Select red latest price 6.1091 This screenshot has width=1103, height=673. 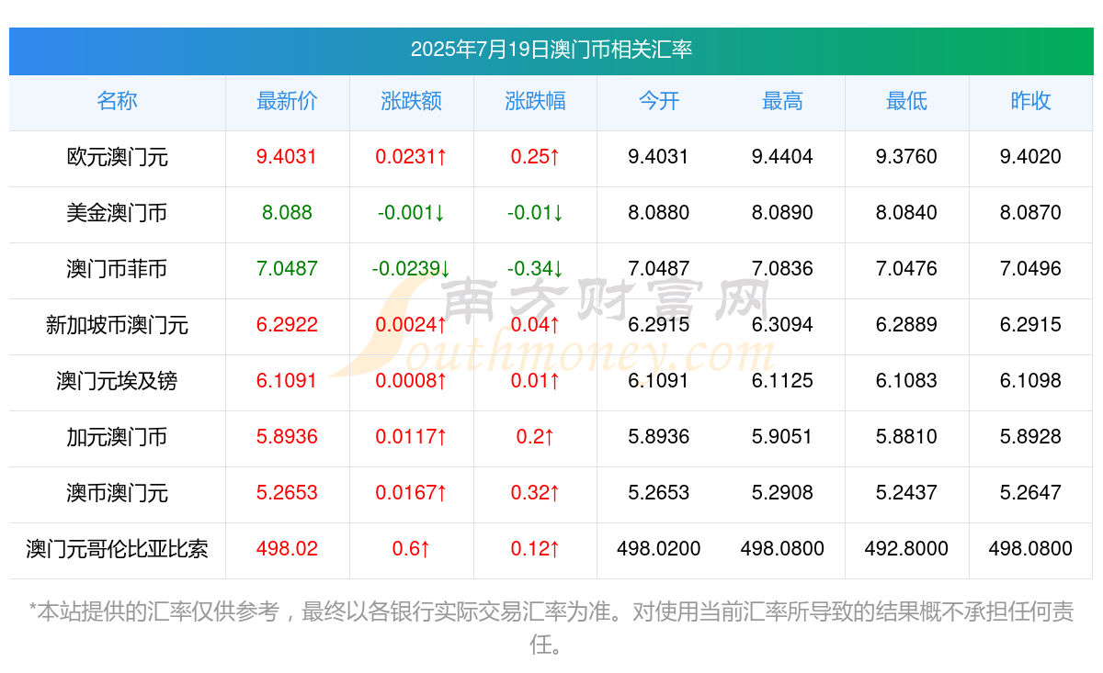pos(288,381)
